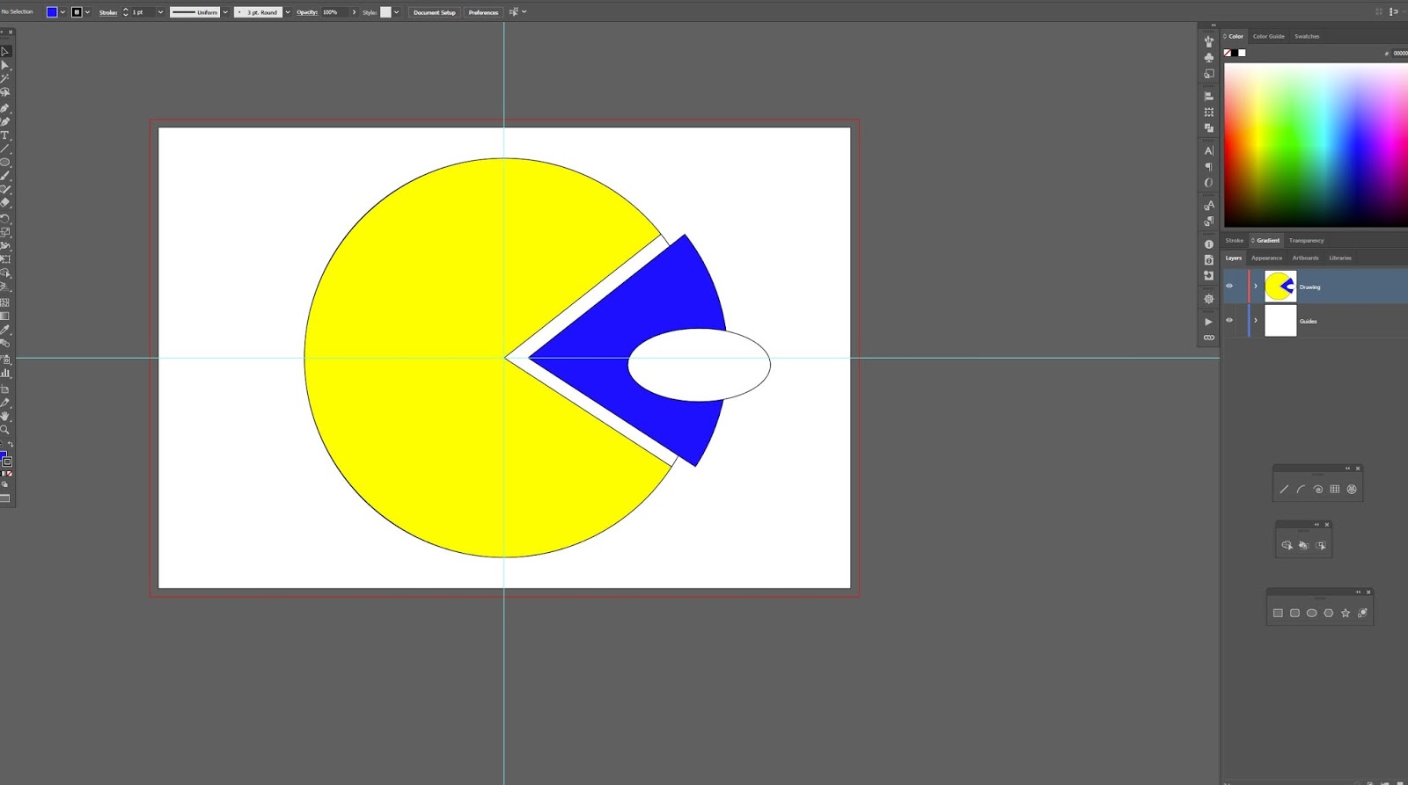Select the Drawing layer thumbnail
This screenshot has height=785, width=1408.
(1280, 286)
